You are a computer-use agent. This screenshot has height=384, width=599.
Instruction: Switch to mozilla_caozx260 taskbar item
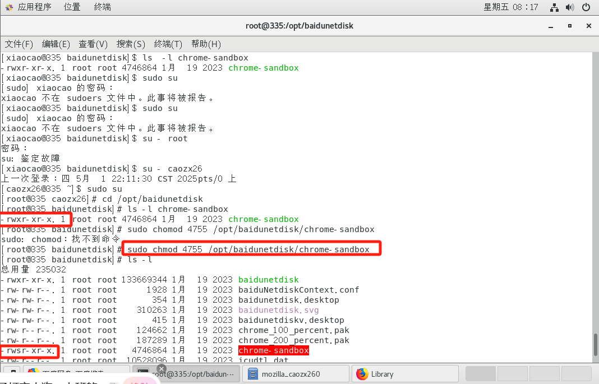click(x=296, y=374)
